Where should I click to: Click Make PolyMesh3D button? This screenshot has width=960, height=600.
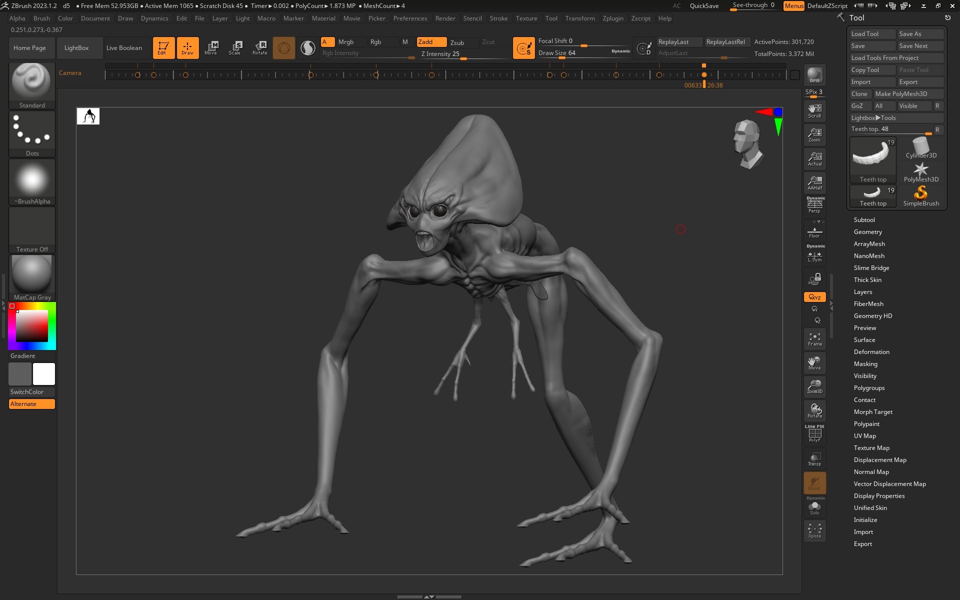pyautogui.click(x=908, y=94)
